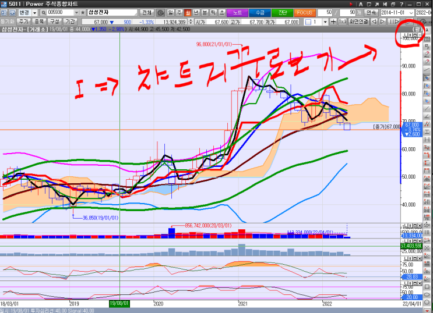Toggle the highlighted 월 monthly period
433x313 pixels.
coord(188,13)
